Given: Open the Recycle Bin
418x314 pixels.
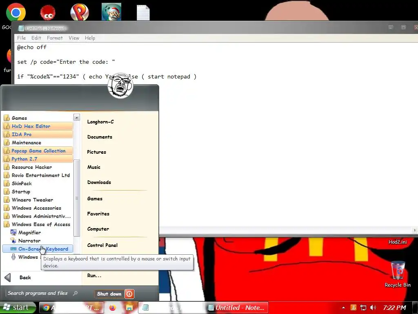Looking at the screenshot, I should pyautogui.click(x=398, y=274).
